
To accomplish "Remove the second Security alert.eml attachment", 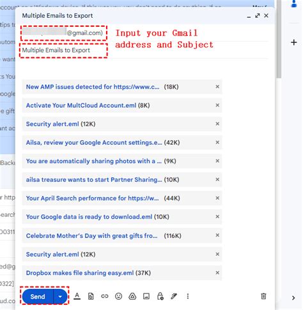I will click(x=217, y=254).
